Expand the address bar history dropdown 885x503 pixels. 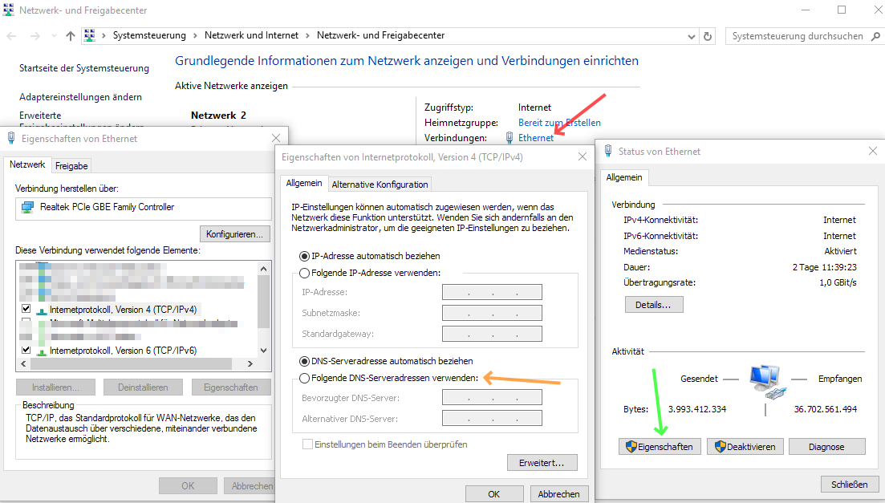(x=692, y=36)
